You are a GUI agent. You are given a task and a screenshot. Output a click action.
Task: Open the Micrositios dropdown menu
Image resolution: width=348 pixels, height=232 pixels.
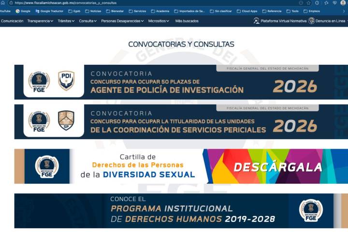159,21
